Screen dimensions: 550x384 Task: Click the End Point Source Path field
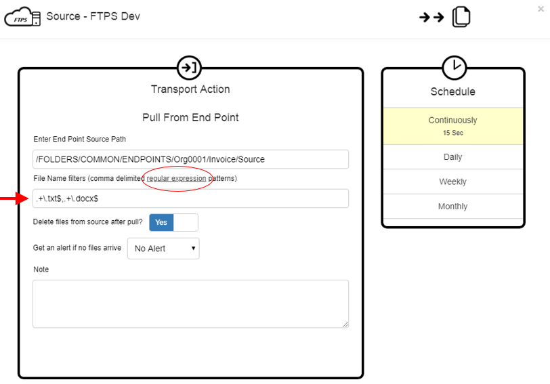pos(190,159)
